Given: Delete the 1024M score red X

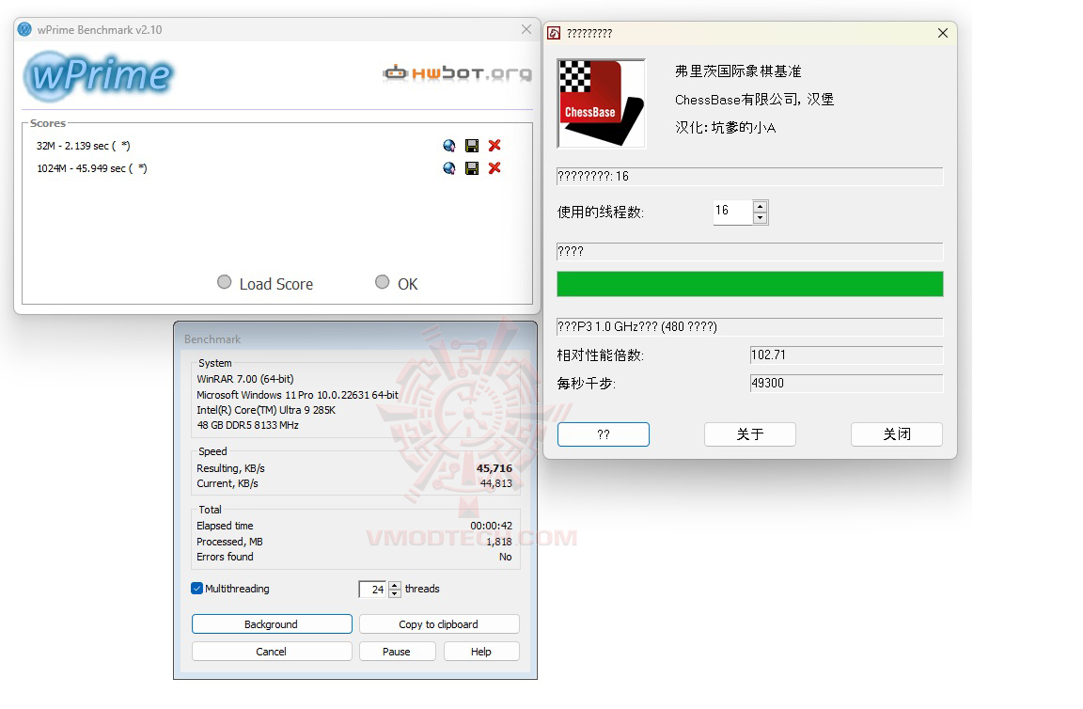Looking at the screenshot, I should tap(494, 168).
